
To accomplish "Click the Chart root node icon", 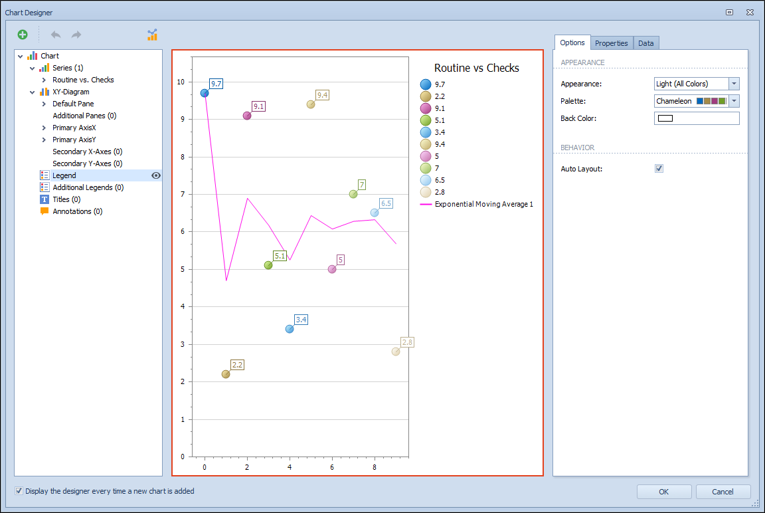I will click(x=32, y=56).
